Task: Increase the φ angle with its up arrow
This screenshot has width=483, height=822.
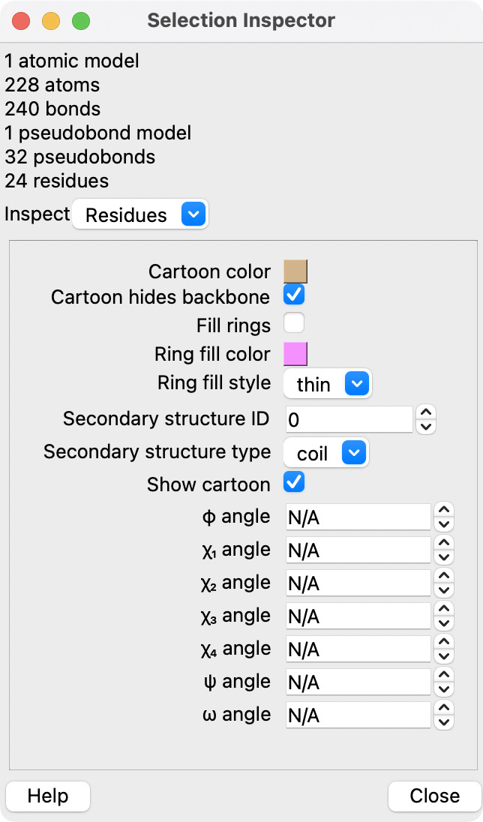Action: click(x=445, y=511)
